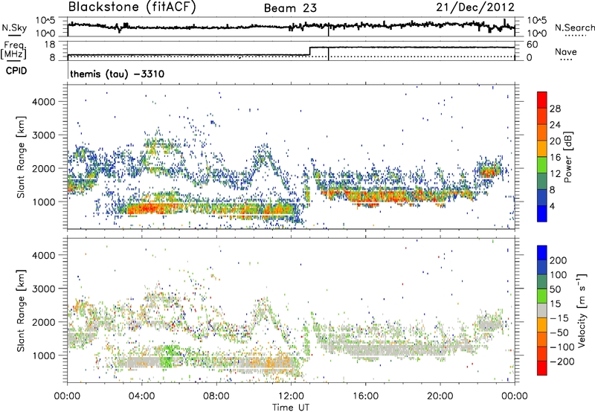This screenshot has width=595, height=412.
Task: Click the '60' Nave axis value
Action: [532, 45]
